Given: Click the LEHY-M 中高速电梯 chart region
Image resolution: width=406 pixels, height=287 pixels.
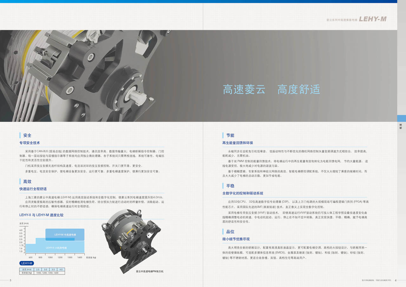Looking at the screenshot, I should (x=65, y=235).
